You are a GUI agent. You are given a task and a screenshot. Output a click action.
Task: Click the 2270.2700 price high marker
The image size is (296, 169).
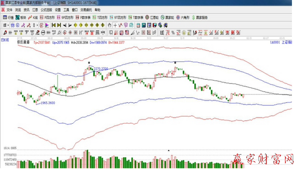click(x=101, y=69)
